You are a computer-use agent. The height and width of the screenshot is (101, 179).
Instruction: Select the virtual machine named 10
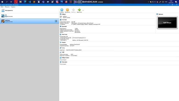tap(30, 16)
